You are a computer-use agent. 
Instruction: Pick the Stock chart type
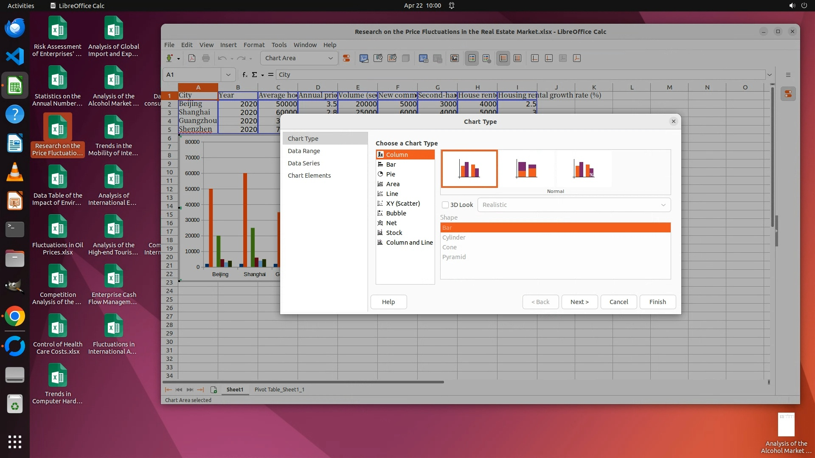click(x=394, y=233)
